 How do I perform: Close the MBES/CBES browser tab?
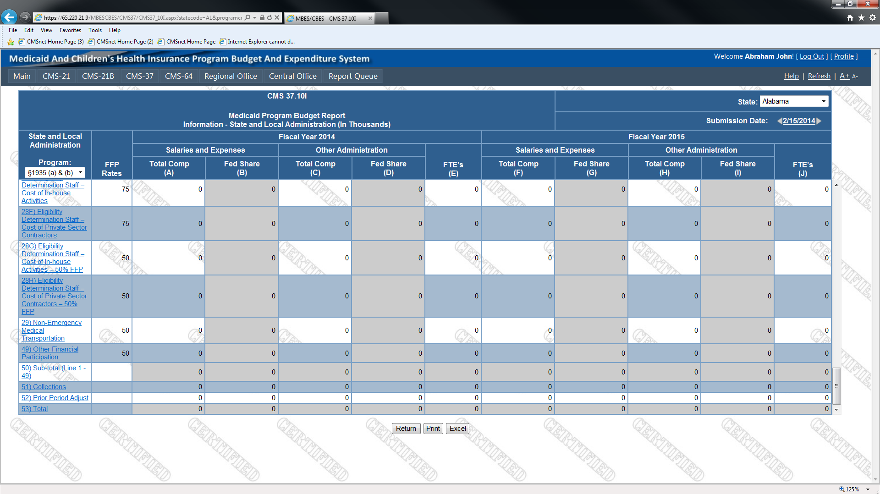(370, 18)
